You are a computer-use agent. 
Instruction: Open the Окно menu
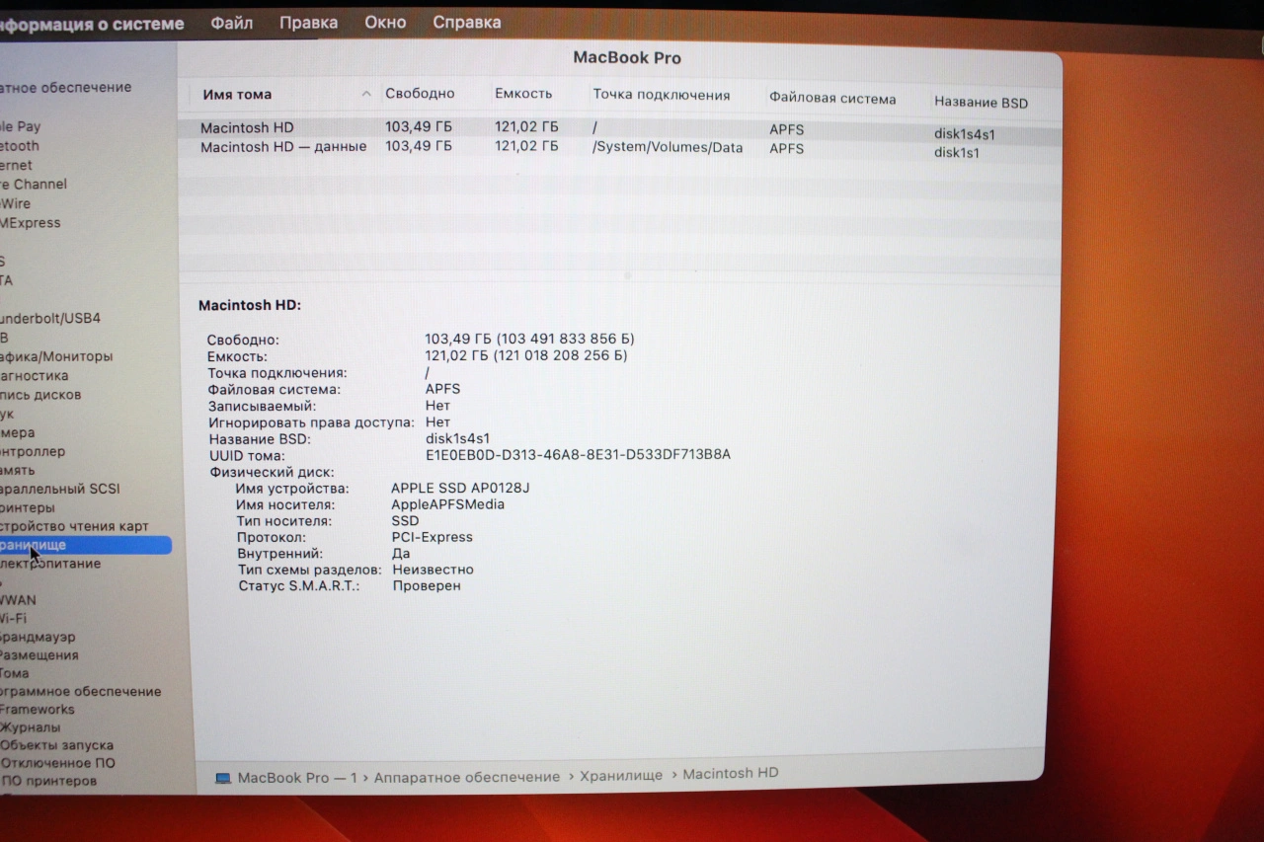click(x=385, y=23)
